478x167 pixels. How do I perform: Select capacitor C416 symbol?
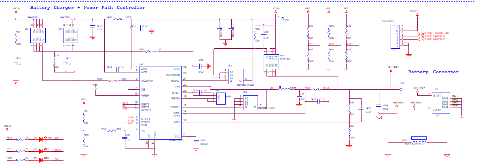point(92,27)
